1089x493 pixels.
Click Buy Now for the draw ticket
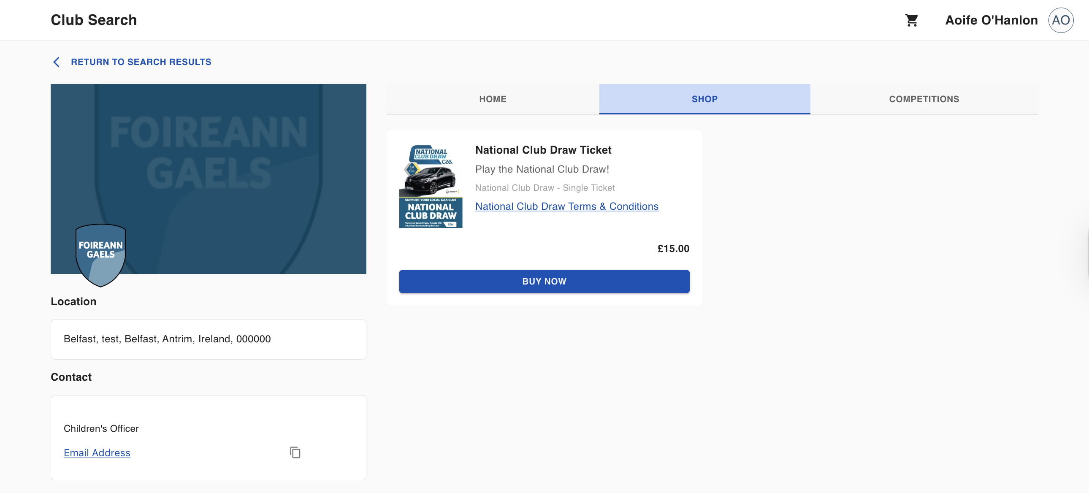click(x=544, y=282)
